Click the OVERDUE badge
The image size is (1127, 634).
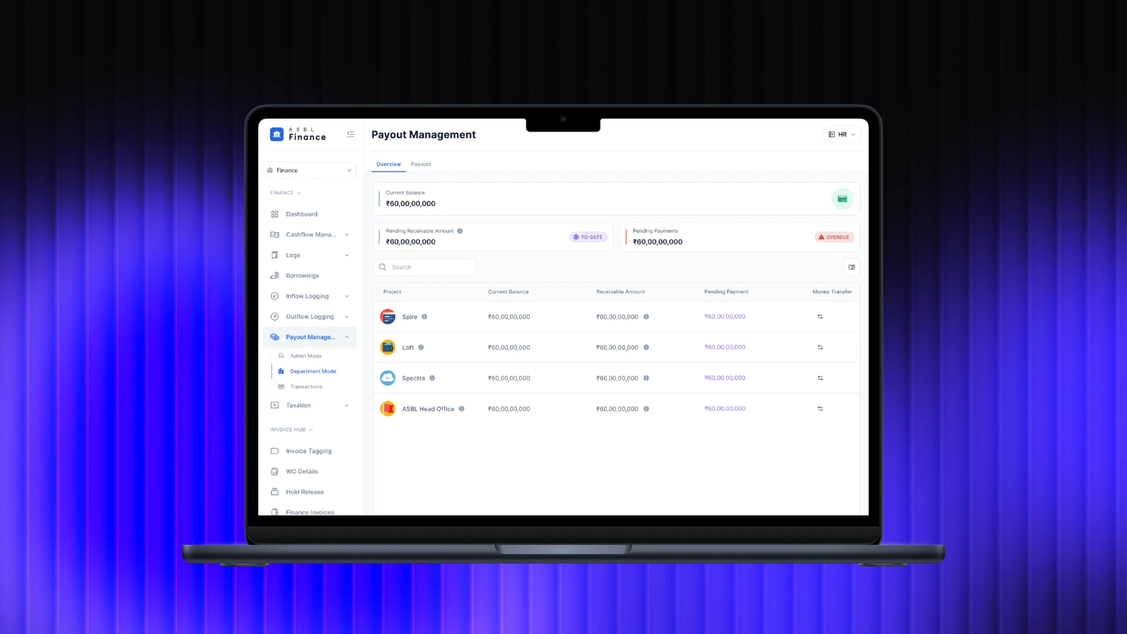tap(834, 237)
